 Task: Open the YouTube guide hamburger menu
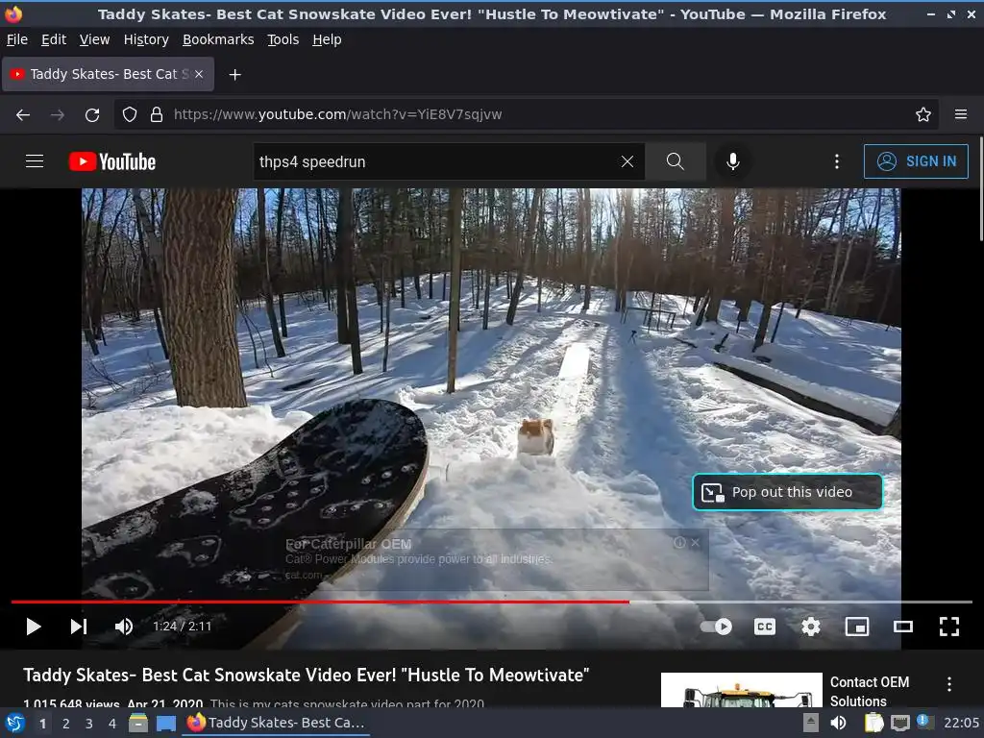tap(35, 161)
